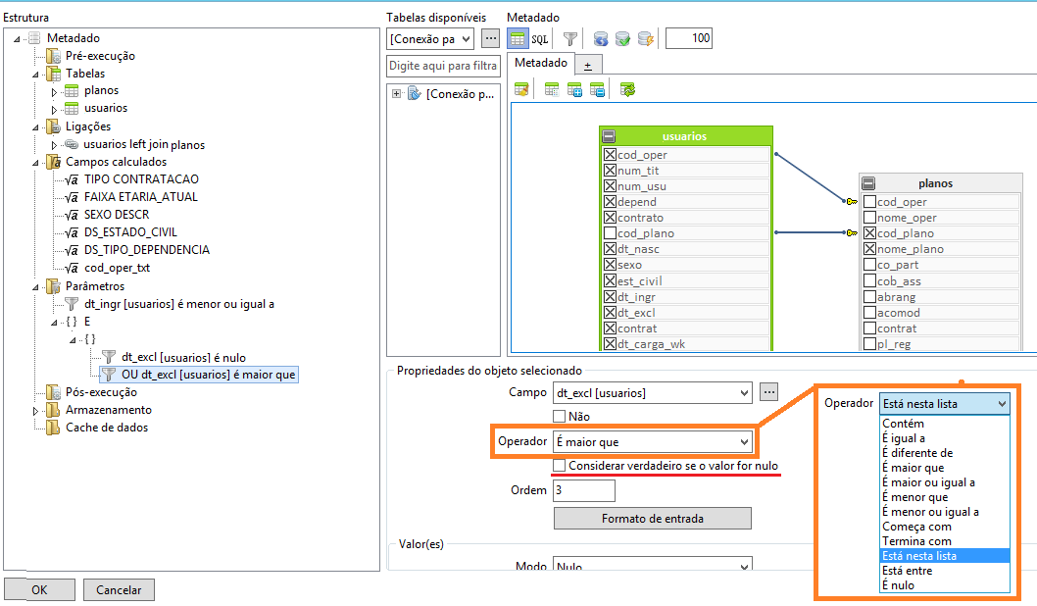
Task: Click the collapse all tables minus icon
Action: pyautogui.click(x=597, y=89)
